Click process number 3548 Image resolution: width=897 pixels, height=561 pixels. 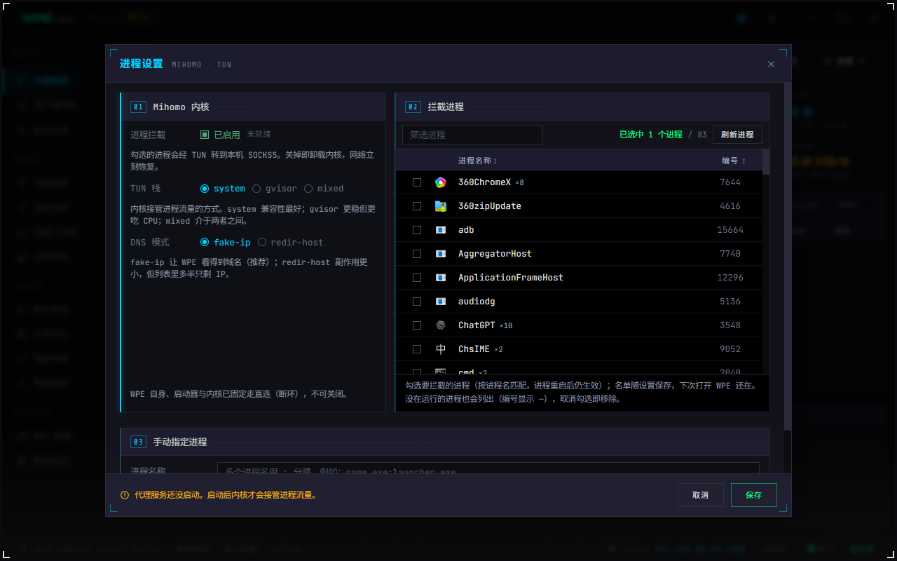tap(730, 325)
